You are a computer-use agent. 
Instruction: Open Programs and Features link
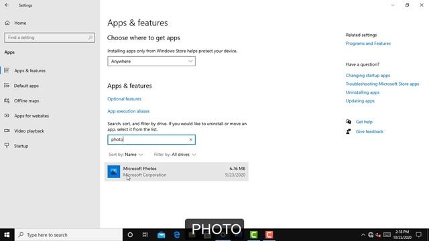tap(368, 44)
